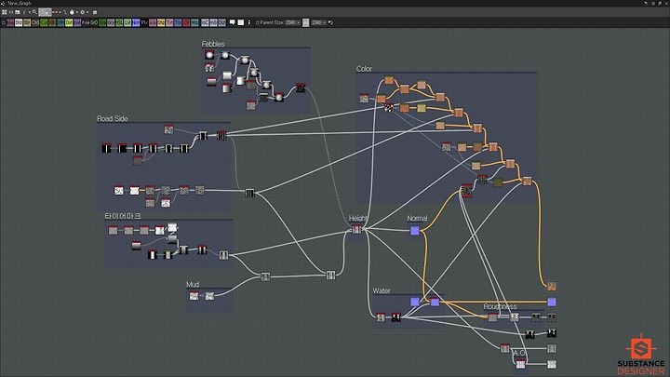Select the final black node in the Pebbles frame
Image resolution: width=670 pixels, height=377 pixels.
click(x=301, y=88)
